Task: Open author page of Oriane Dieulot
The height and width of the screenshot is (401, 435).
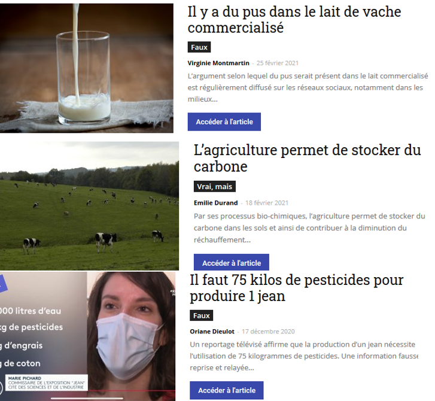Action: (x=212, y=332)
